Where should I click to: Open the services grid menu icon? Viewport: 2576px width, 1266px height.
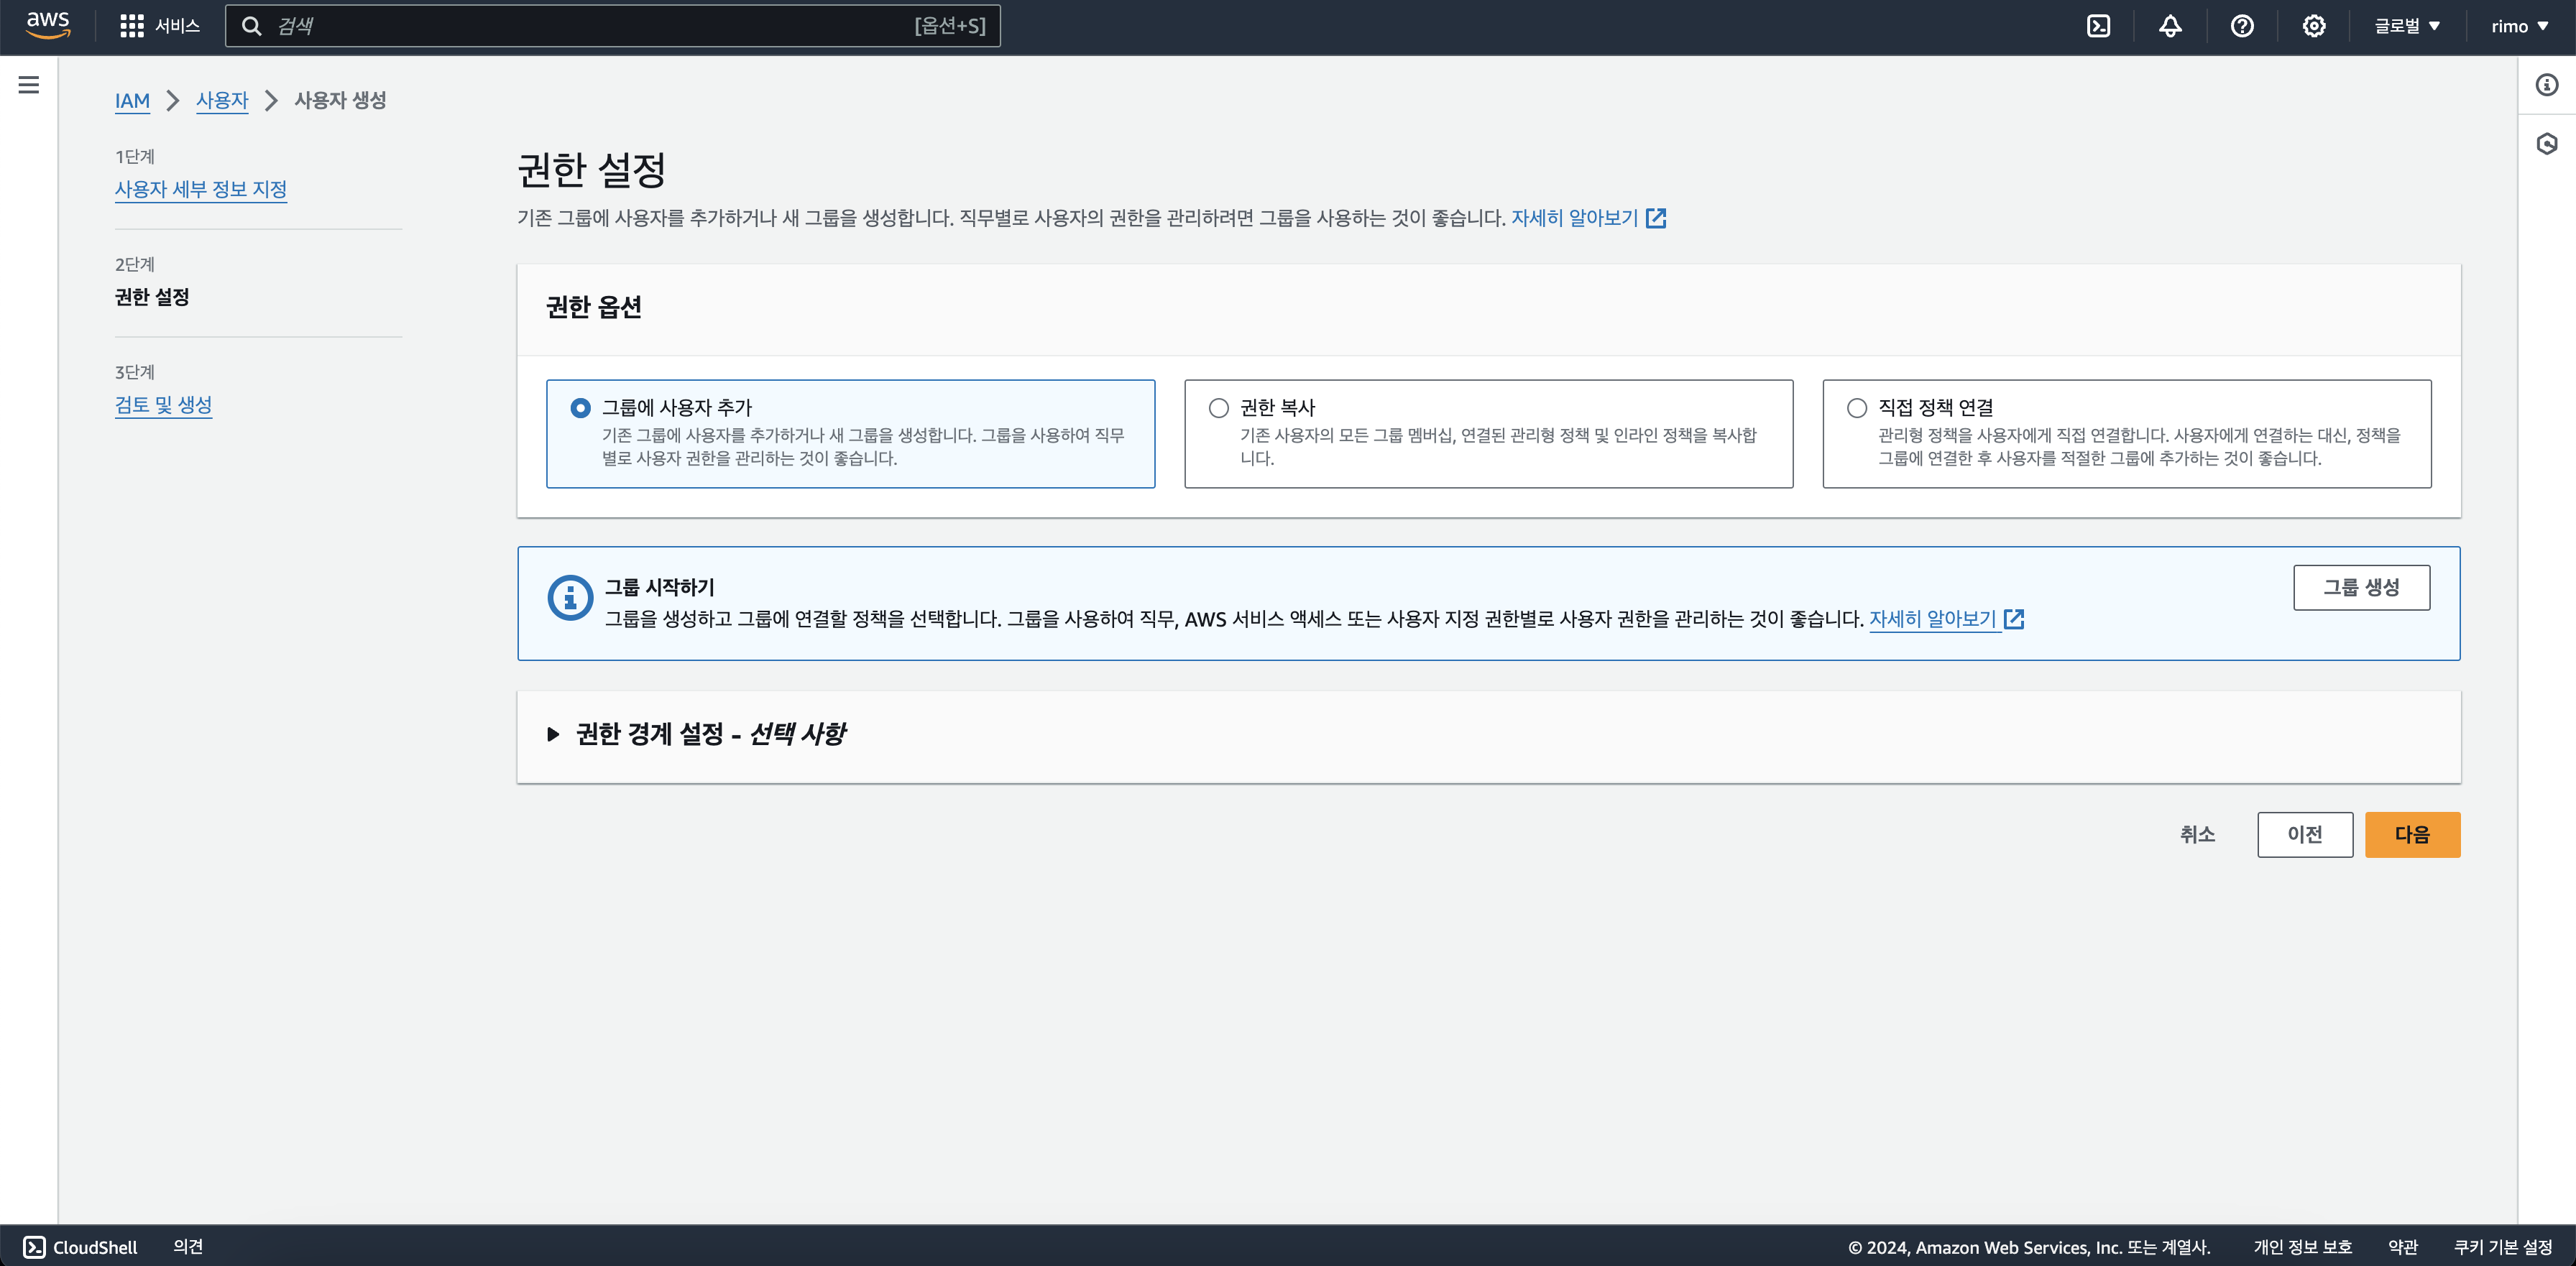pyautogui.click(x=131, y=26)
